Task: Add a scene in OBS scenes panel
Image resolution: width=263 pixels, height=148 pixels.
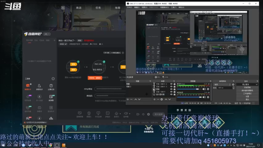Action: tap(128, 99)
